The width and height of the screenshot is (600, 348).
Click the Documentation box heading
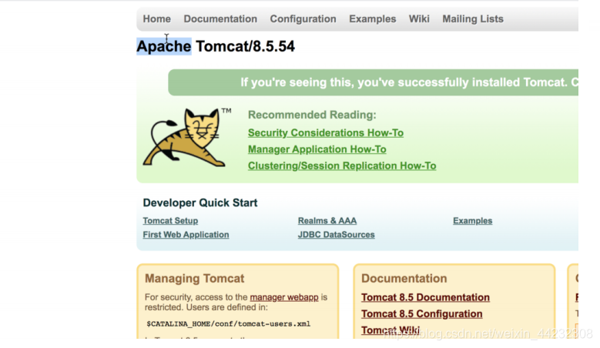coord(404,279)
